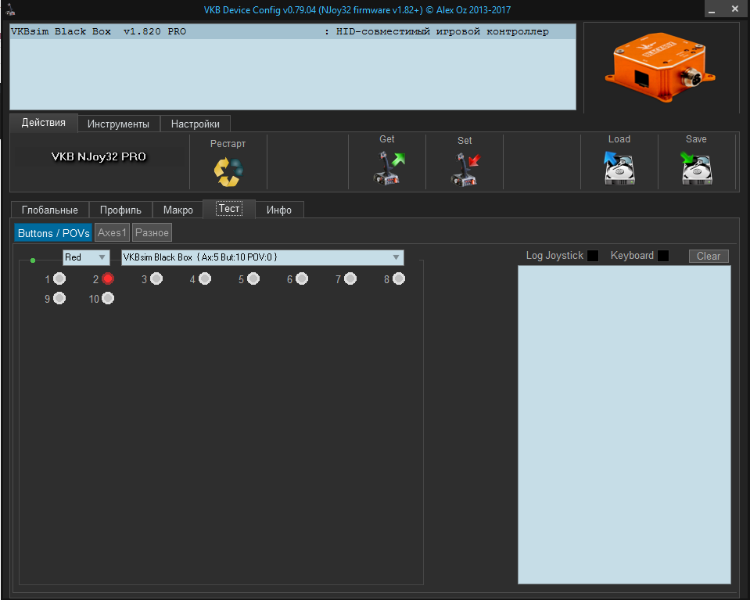The width and height of the screenshot is (750, 600).
Task: Minimize the VKB Device Config window
Action: [x=712, y=9]
